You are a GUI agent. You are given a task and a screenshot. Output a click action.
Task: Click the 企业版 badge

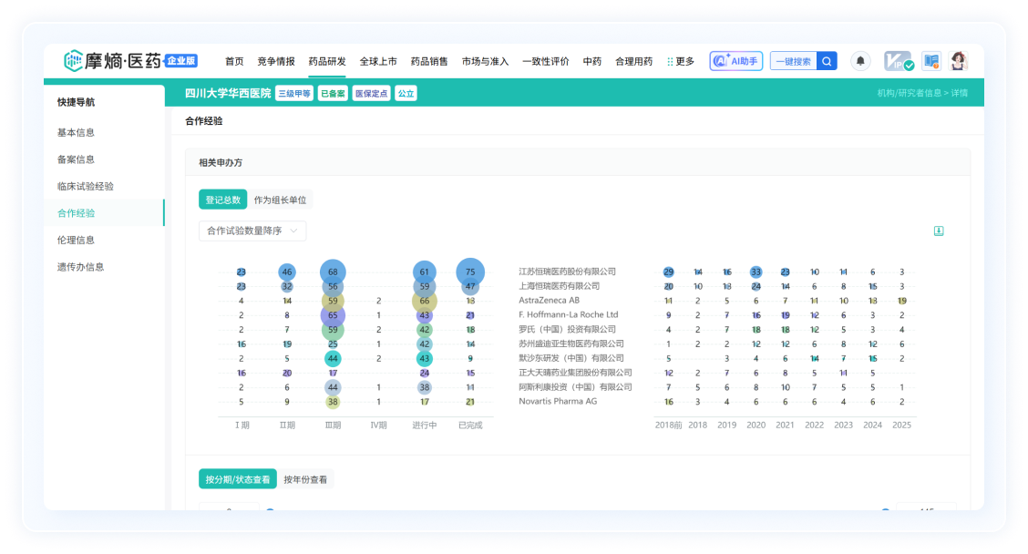pyautogui.click(x=181, y=60)
